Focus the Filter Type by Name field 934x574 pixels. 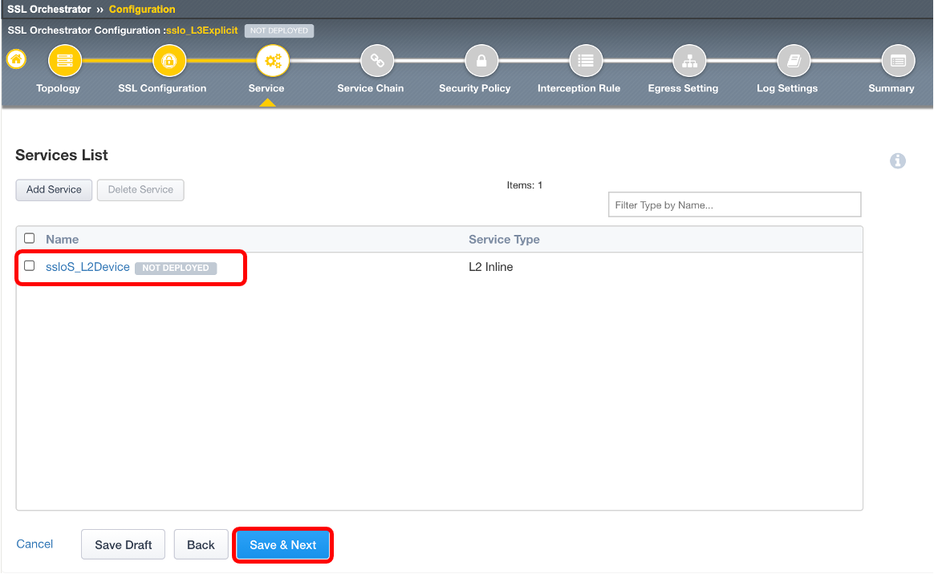coord(734,204)
